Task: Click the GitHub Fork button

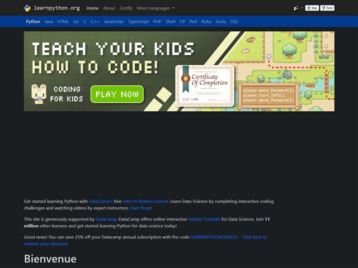Action: (x=327, y=8)
